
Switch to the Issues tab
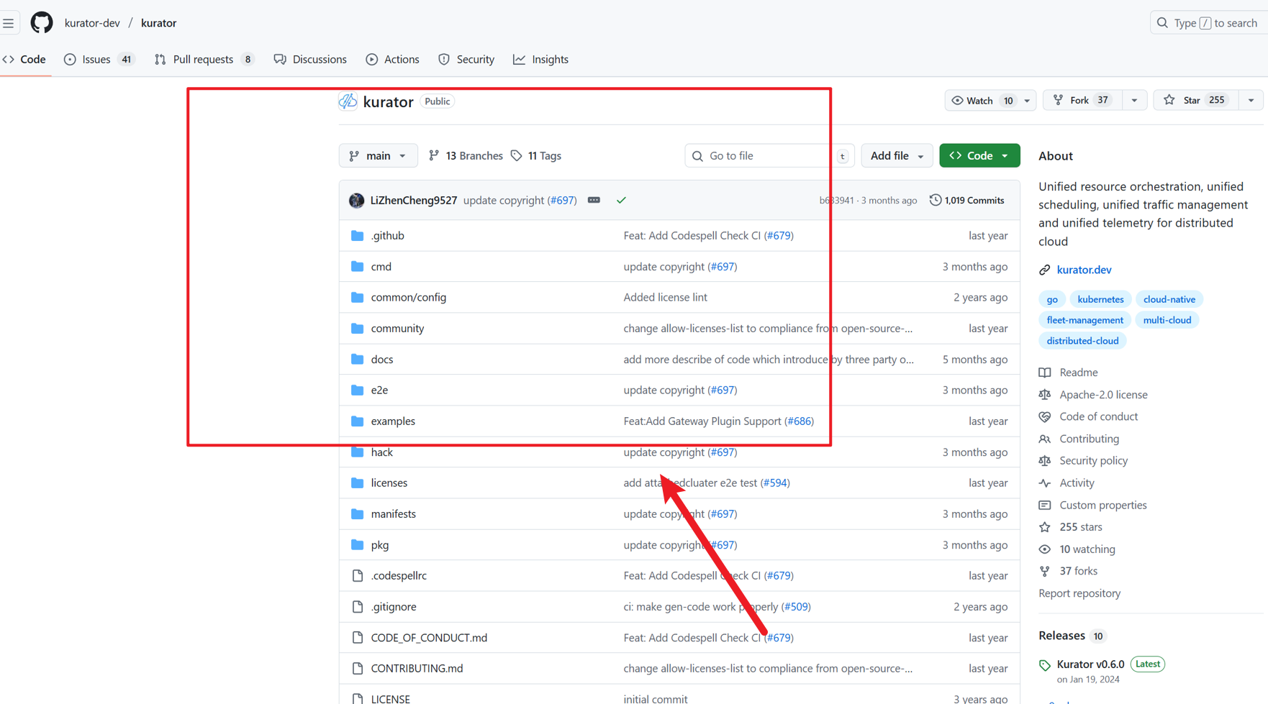(99, 60)
